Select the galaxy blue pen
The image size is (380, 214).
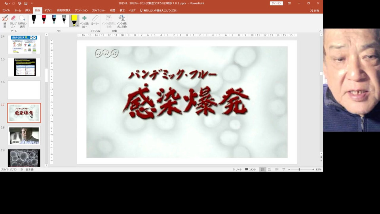click(54, 19)
